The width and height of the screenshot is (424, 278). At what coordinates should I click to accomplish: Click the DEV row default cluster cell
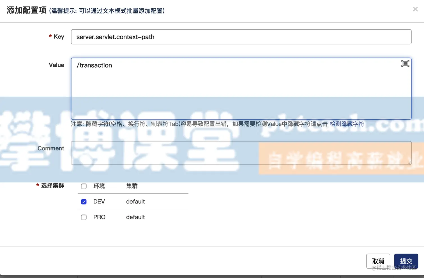coord(135,201)
